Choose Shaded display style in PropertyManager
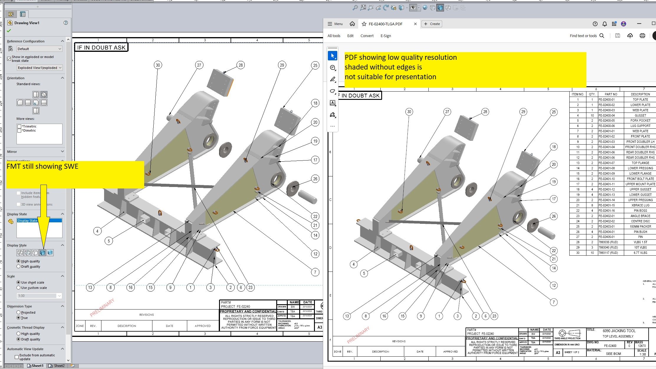 [x=50, y=253]
